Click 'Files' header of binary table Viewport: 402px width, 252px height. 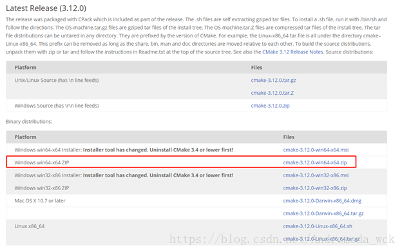(289, 137)
